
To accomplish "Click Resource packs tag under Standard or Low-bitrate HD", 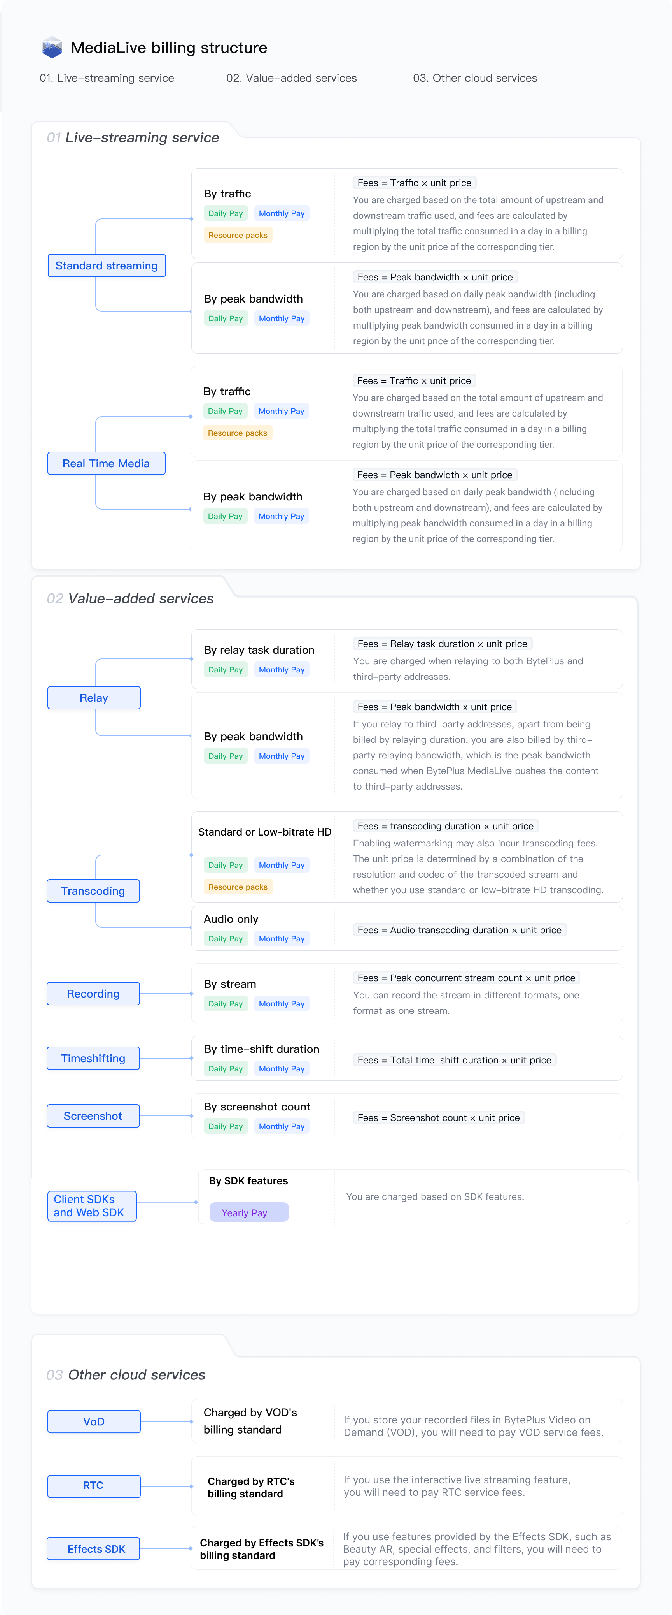I will point(237,887).
